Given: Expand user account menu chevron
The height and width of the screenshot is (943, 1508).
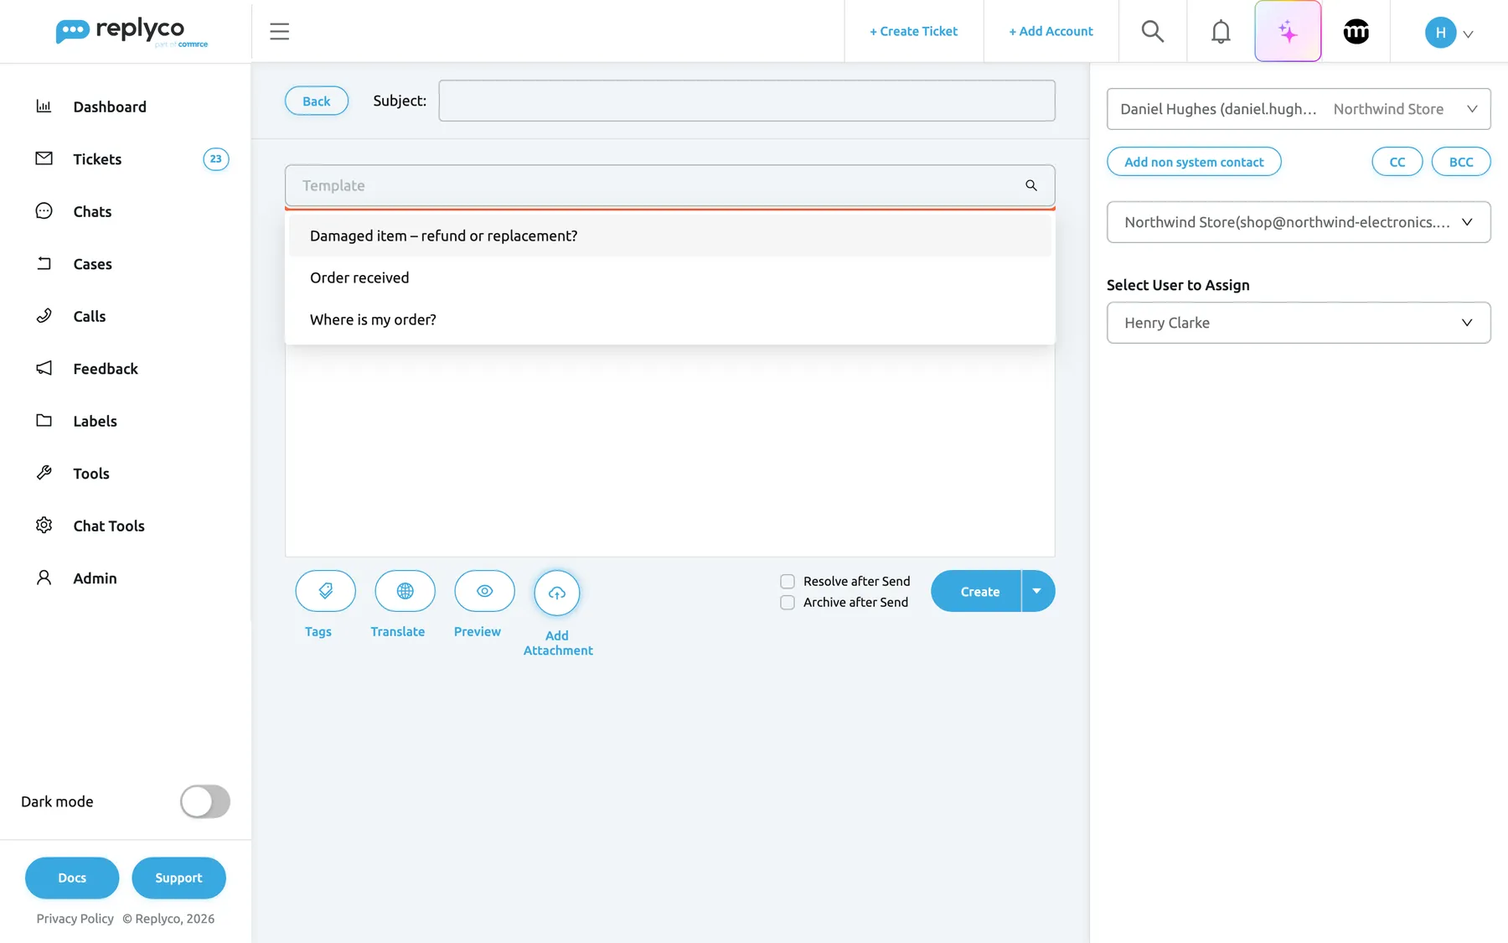Looking at the screenshot, I should [x=1468, y=34].
